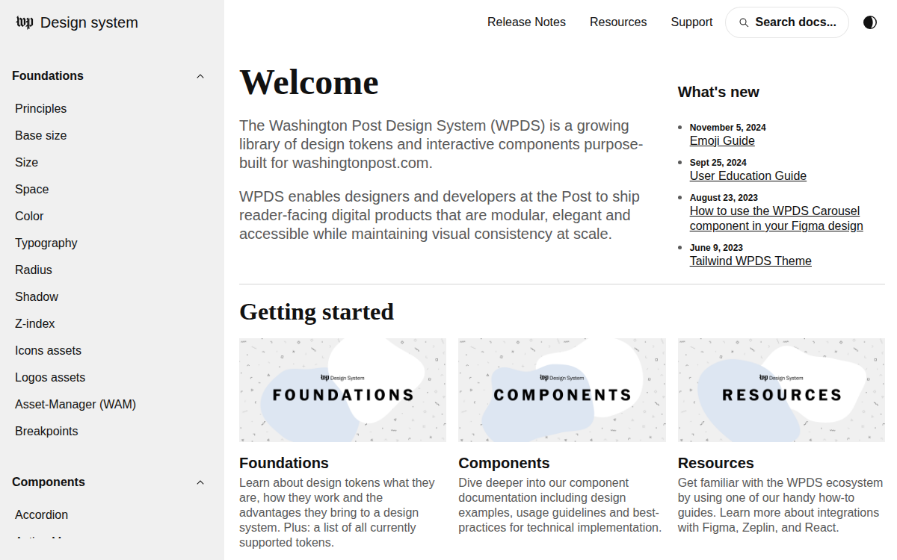Open the WPDS Carousel Figma guide link
Screen dimensions: 897x560
pyautogui.click(x=776, y=219)
